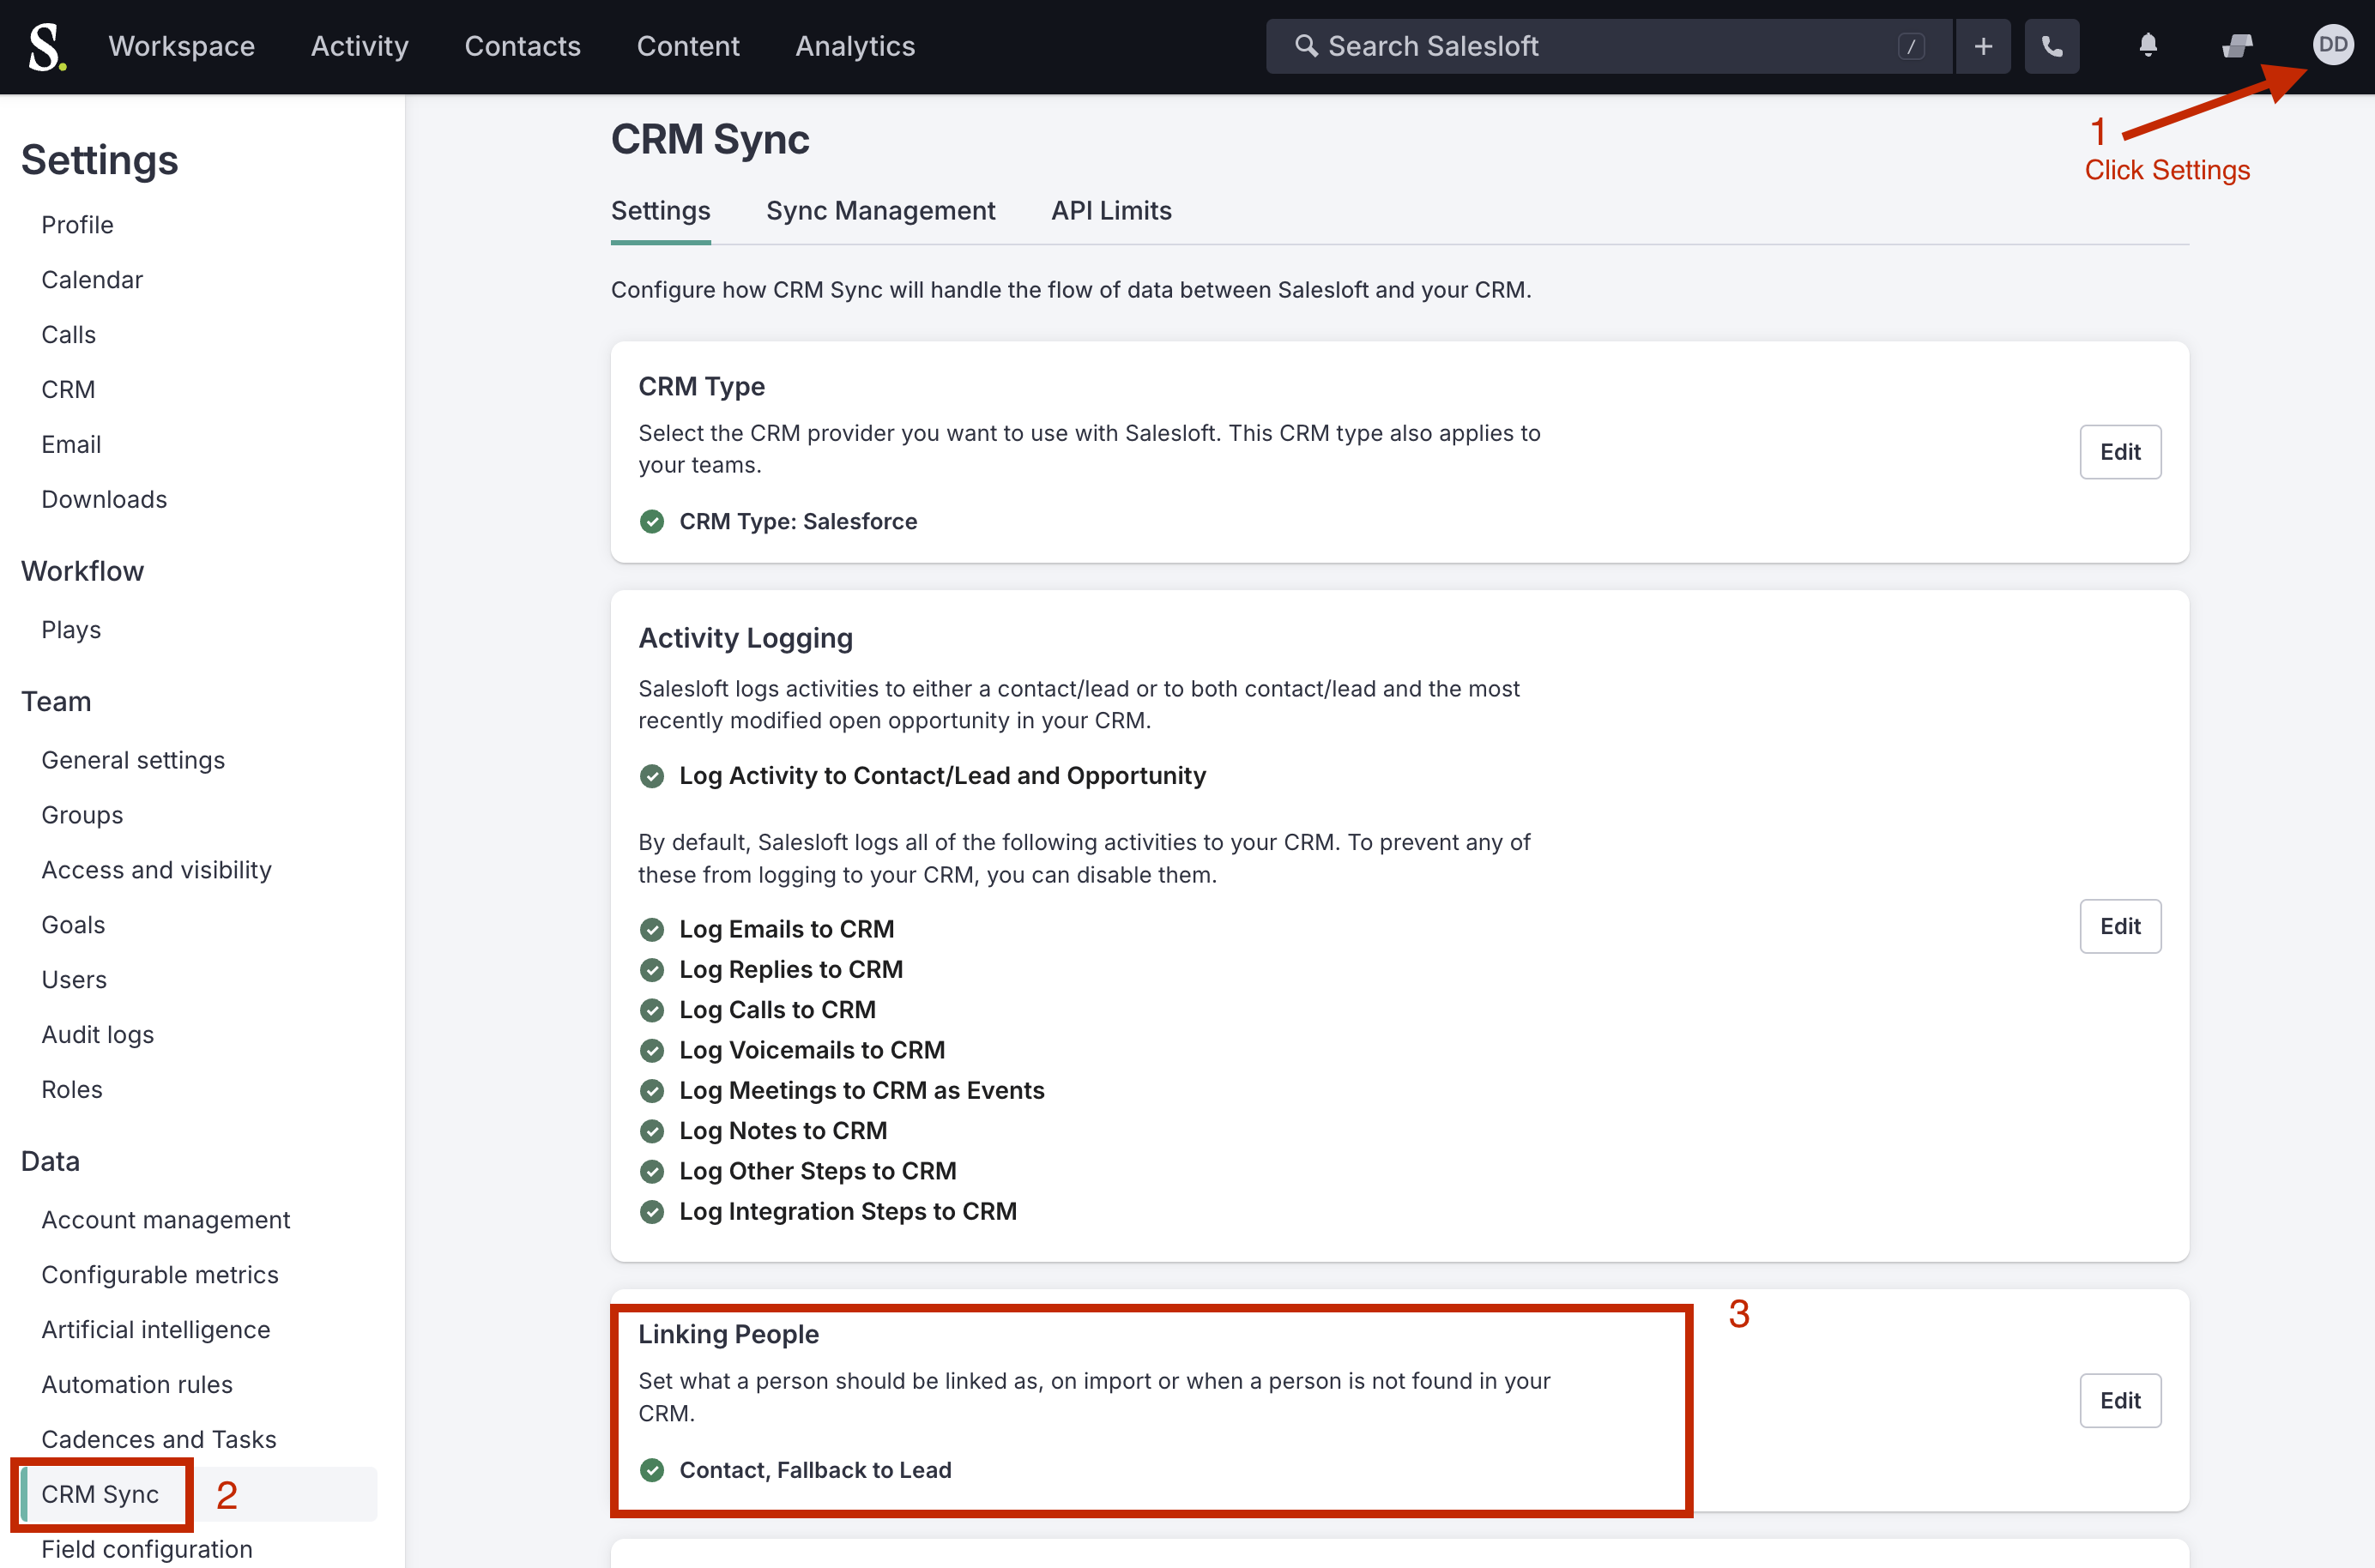This screenshot has width=2375, height=1568.
Task: Click the Log Other Steps to CRM text
Action: click(818, 1171)
